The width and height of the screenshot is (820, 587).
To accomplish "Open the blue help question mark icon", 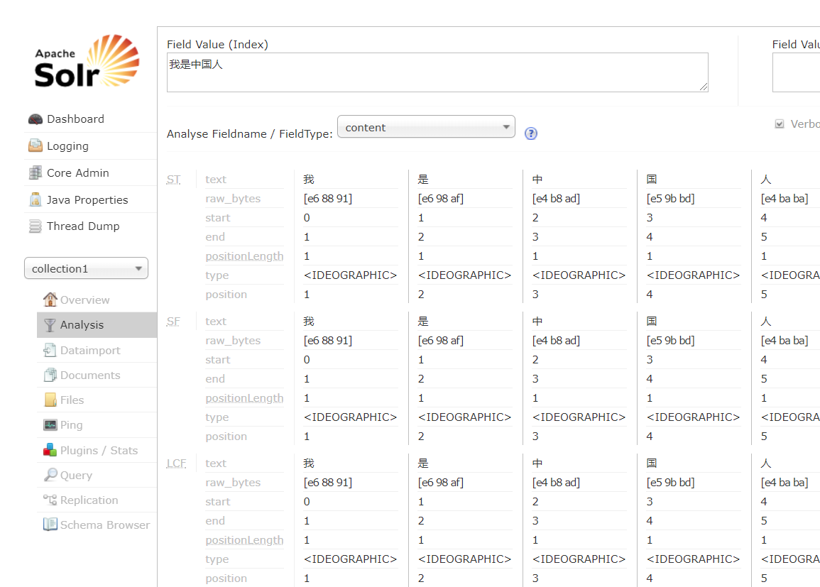I will (x=531, y=134).
